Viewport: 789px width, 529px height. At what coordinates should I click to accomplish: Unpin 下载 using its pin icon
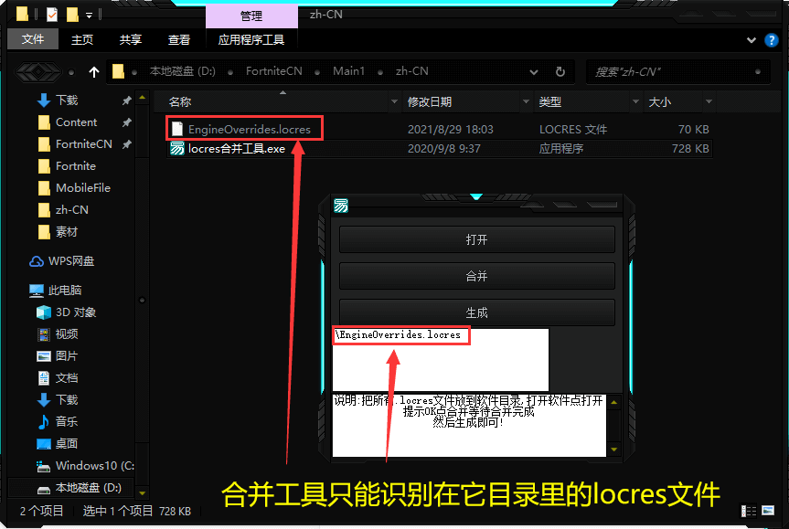pyautogui.click(x=126, y=101)
